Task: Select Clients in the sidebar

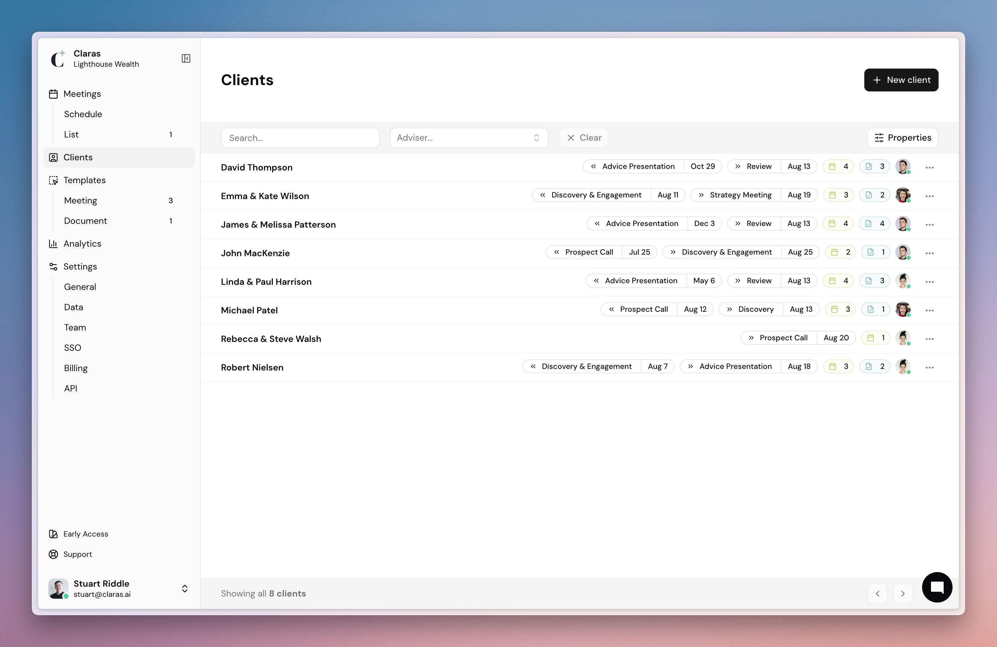Action: point(119,157)
